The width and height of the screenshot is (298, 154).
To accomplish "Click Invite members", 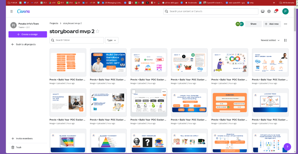I will click(x=22, y=138).
